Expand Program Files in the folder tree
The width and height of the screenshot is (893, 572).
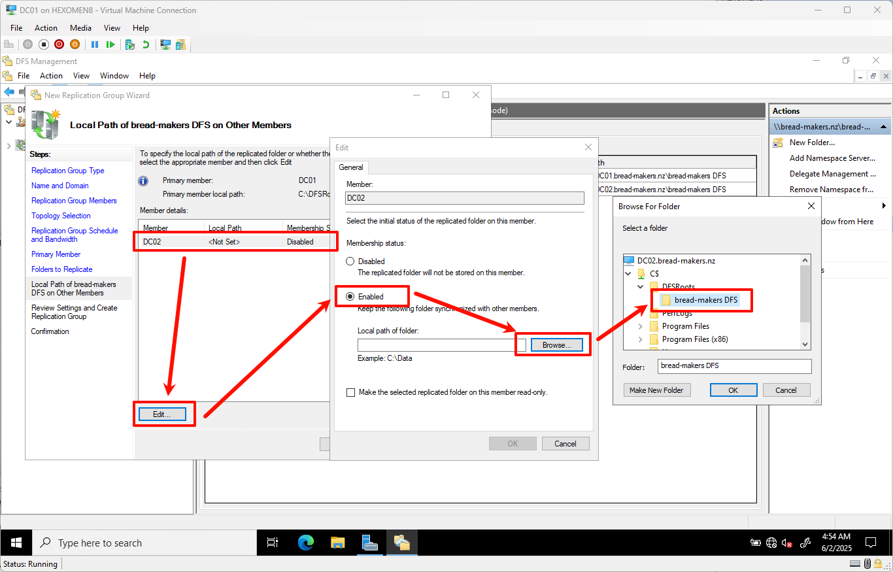(x=640, y=326)
